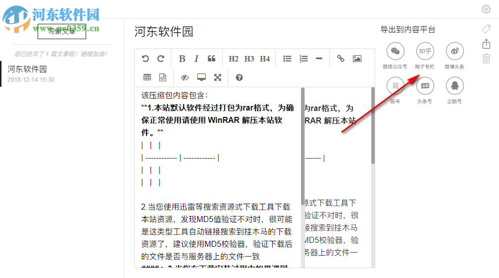Click the 导出到内容平台 heading
This screenshot has width=499, height=278.
point(408,30)
